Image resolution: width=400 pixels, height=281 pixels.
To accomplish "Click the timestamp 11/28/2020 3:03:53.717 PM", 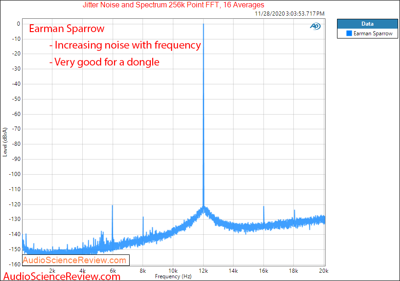I will pyautogui.click(x=290, y=13).
